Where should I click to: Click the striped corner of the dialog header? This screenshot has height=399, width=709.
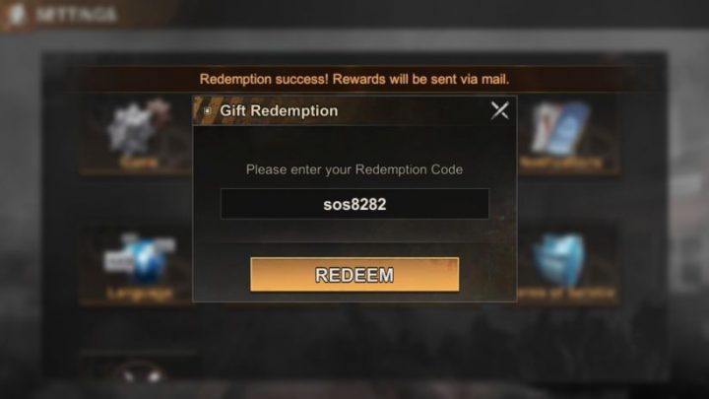click(202, 110)
